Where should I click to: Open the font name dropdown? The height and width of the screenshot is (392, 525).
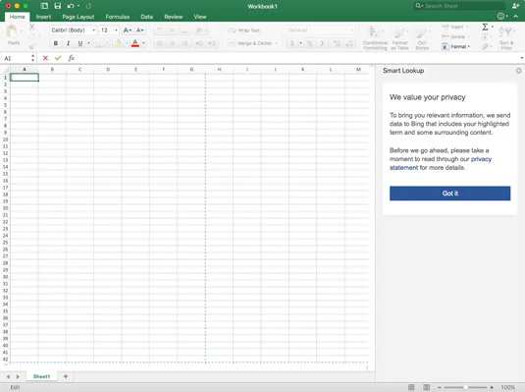click(x=93, y=30)
